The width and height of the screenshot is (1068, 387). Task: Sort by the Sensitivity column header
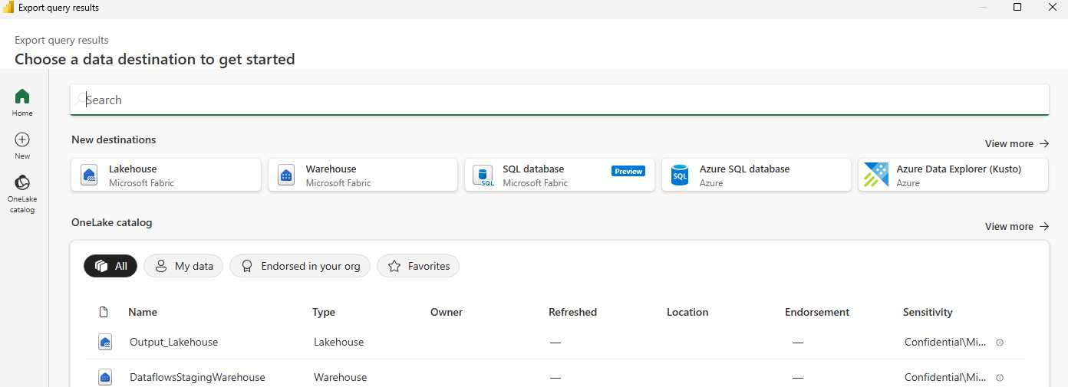coord(928,312)
